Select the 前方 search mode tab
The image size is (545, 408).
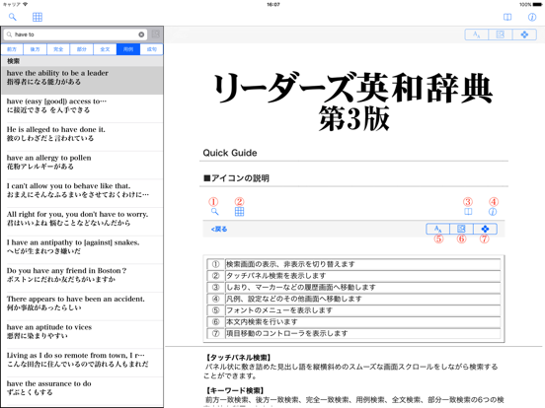tap(12, 49)
